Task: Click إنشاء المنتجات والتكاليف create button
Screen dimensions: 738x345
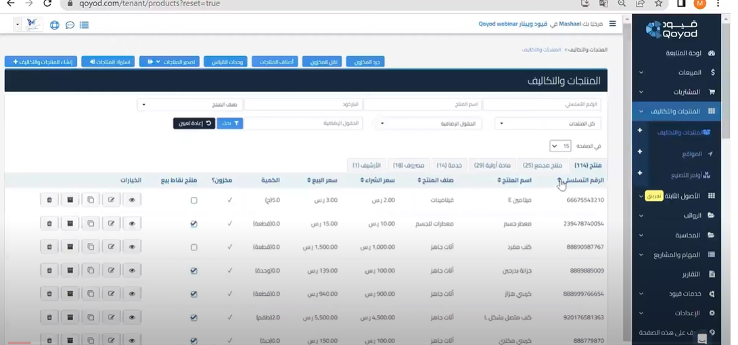Action: point(41,62)
